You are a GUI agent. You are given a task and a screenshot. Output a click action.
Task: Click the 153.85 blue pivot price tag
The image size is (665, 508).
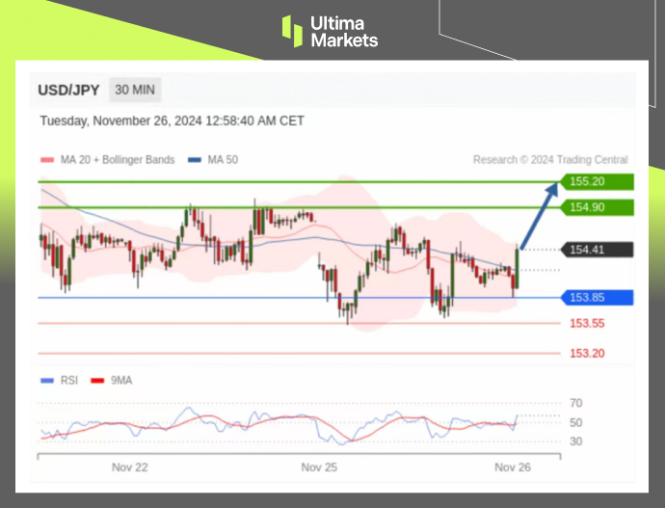coord(599,297)
